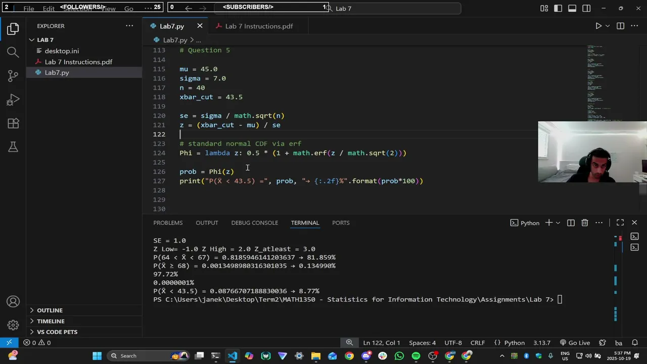Change indentation via Spaces: 4

422,342
